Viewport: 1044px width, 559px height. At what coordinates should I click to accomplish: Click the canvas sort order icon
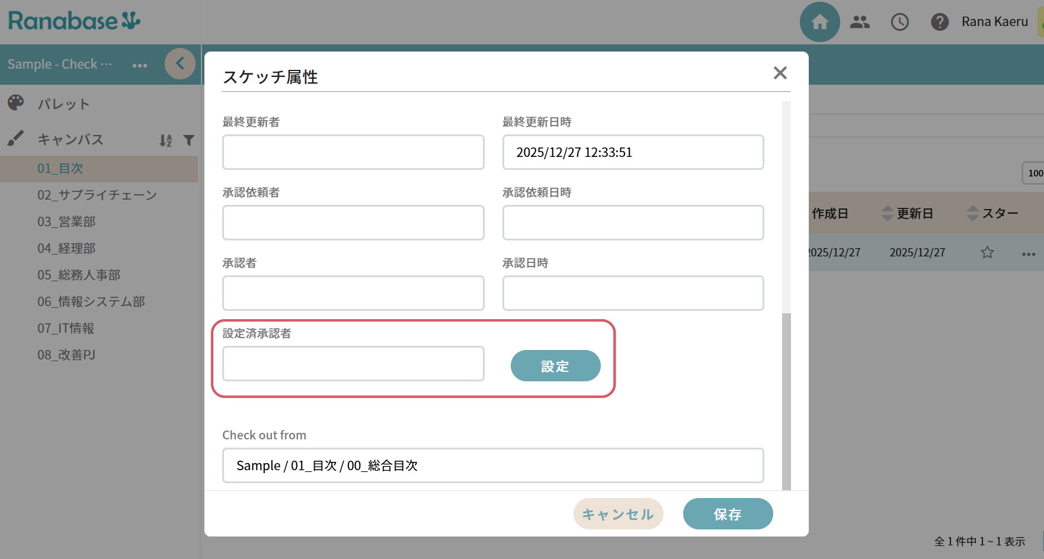tap(166, 140)
